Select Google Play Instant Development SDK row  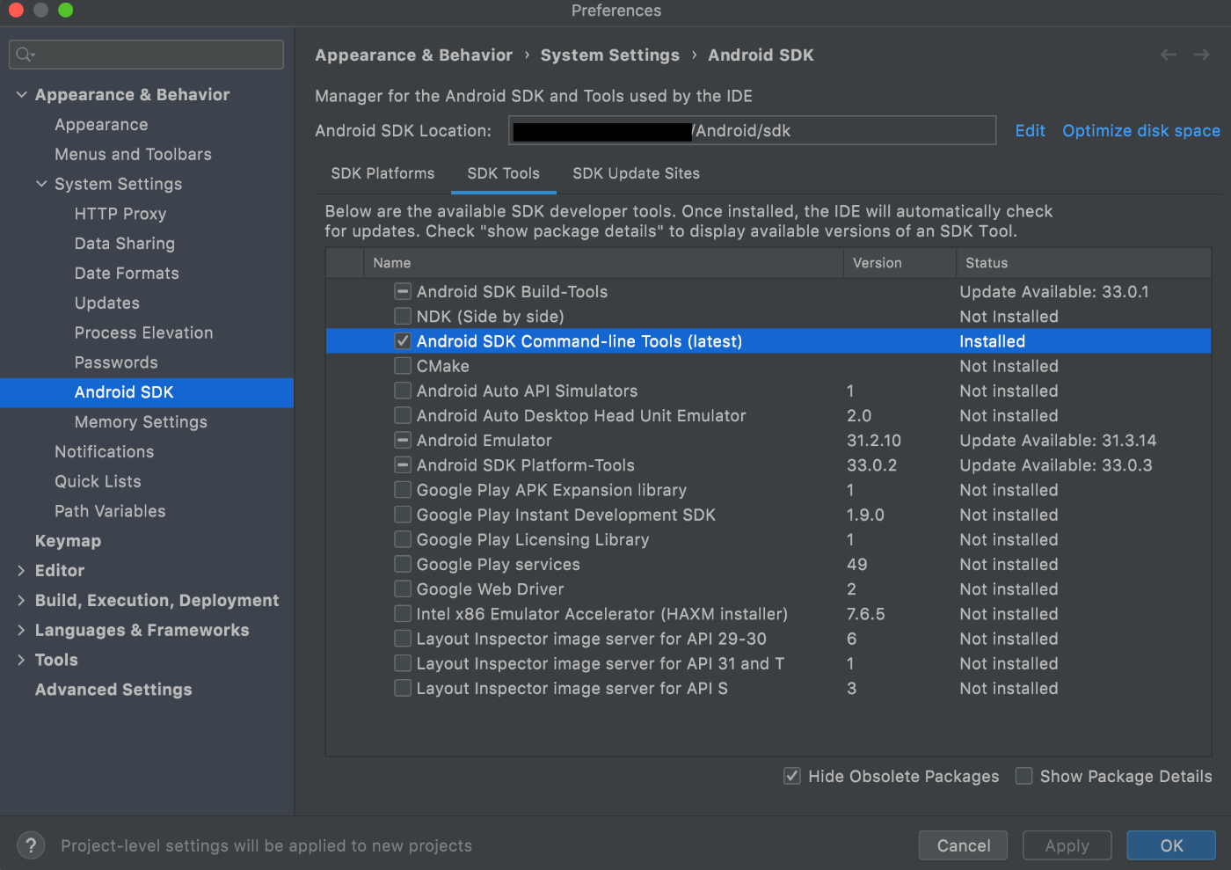768,515
